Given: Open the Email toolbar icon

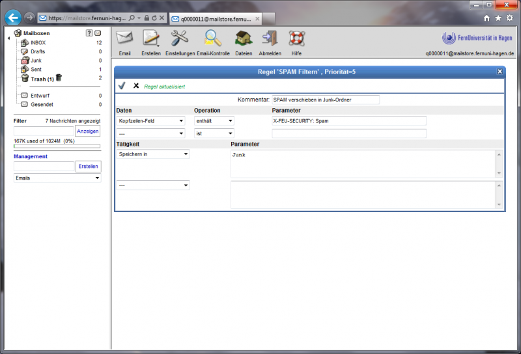Looking at the screenshot, I should click(124, 39).
